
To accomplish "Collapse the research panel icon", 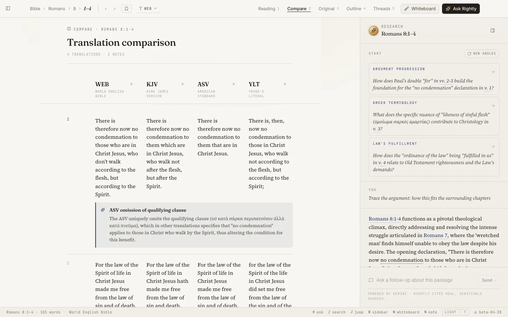I will pos(493,31).
